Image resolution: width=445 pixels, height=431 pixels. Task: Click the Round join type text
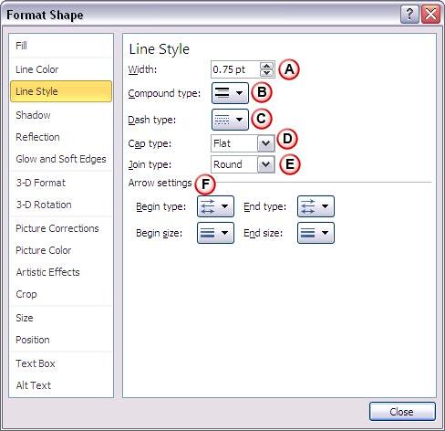point(228,164)
